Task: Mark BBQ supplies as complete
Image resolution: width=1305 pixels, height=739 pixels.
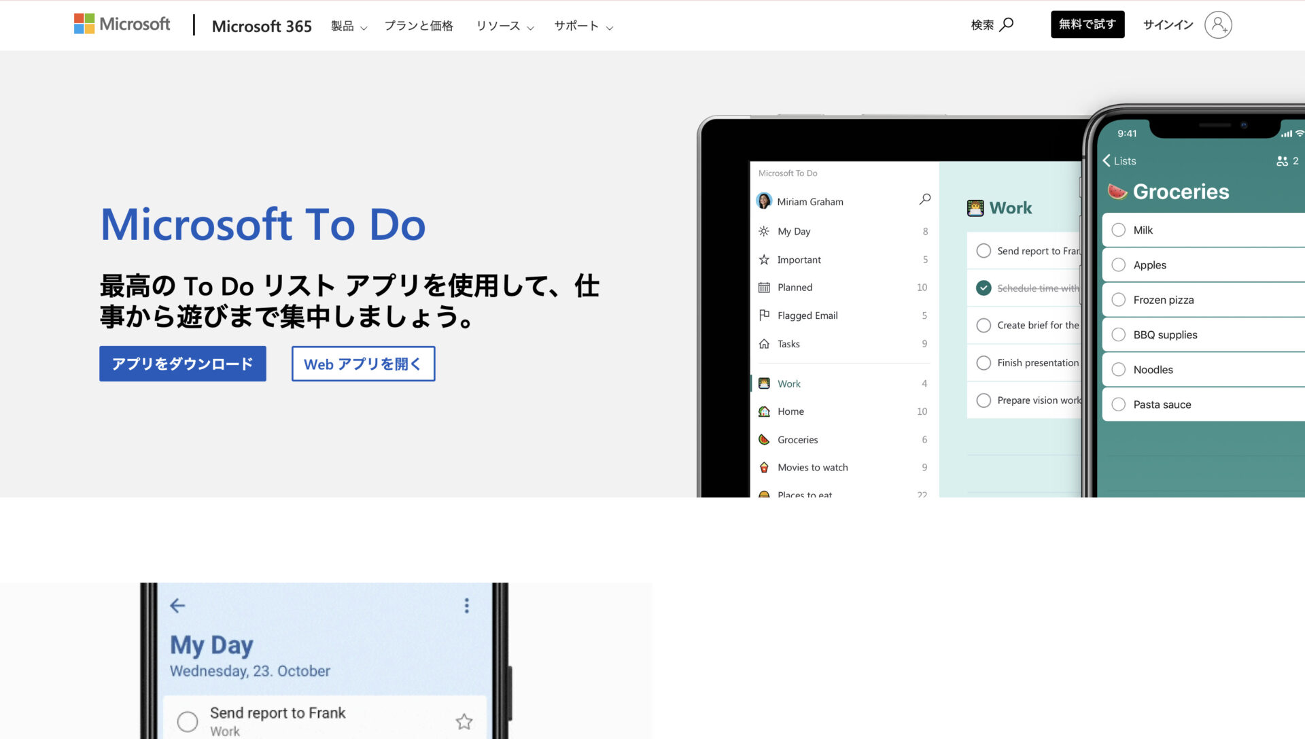Action: (1119, 334)
